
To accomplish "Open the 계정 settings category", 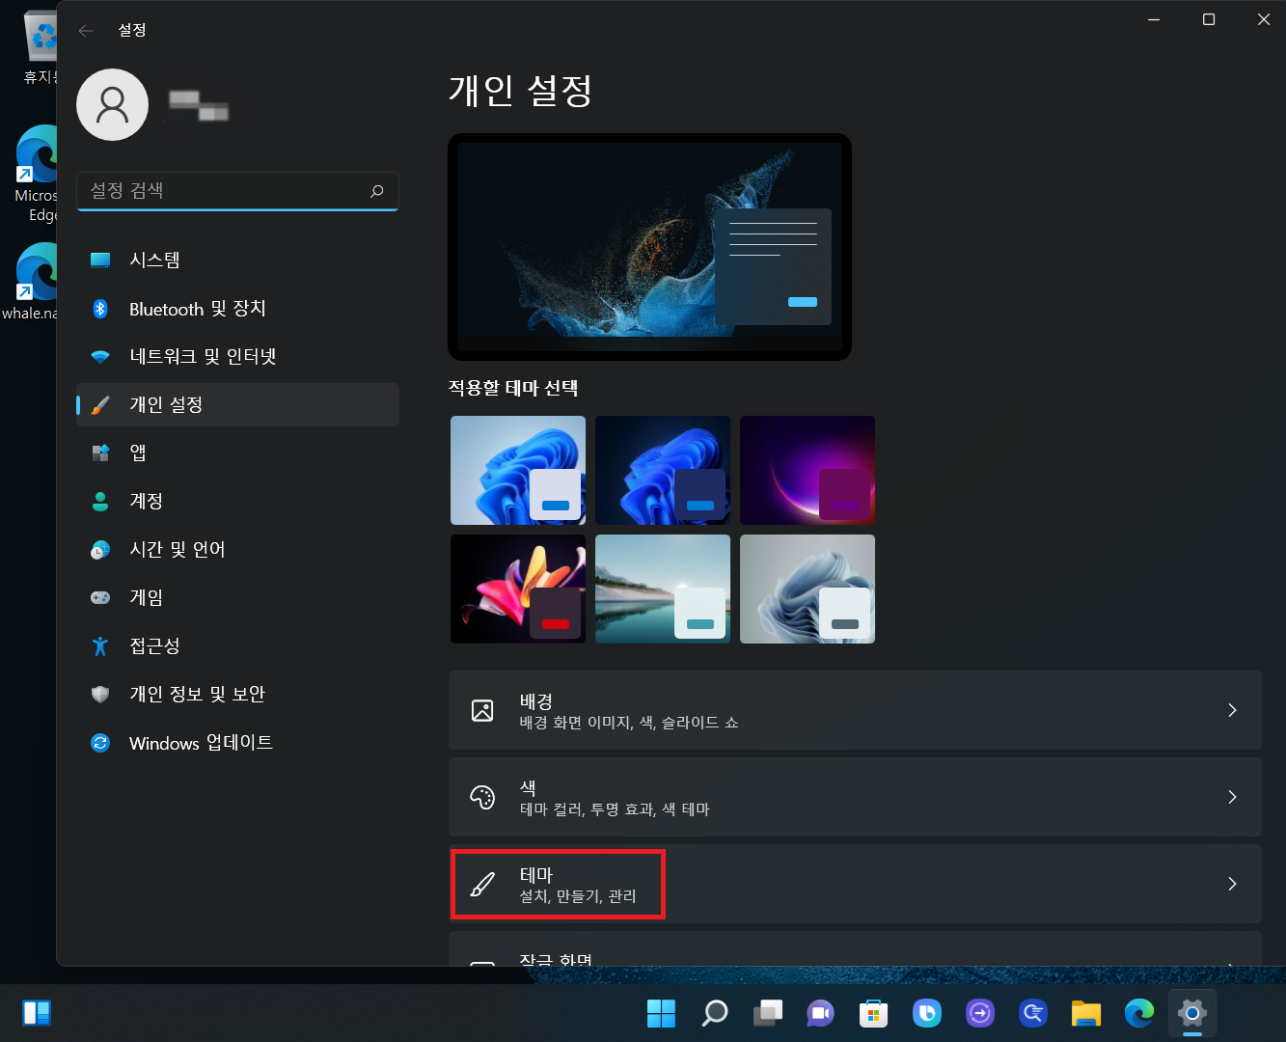I will pyautogui.click(x=237, y=501).
